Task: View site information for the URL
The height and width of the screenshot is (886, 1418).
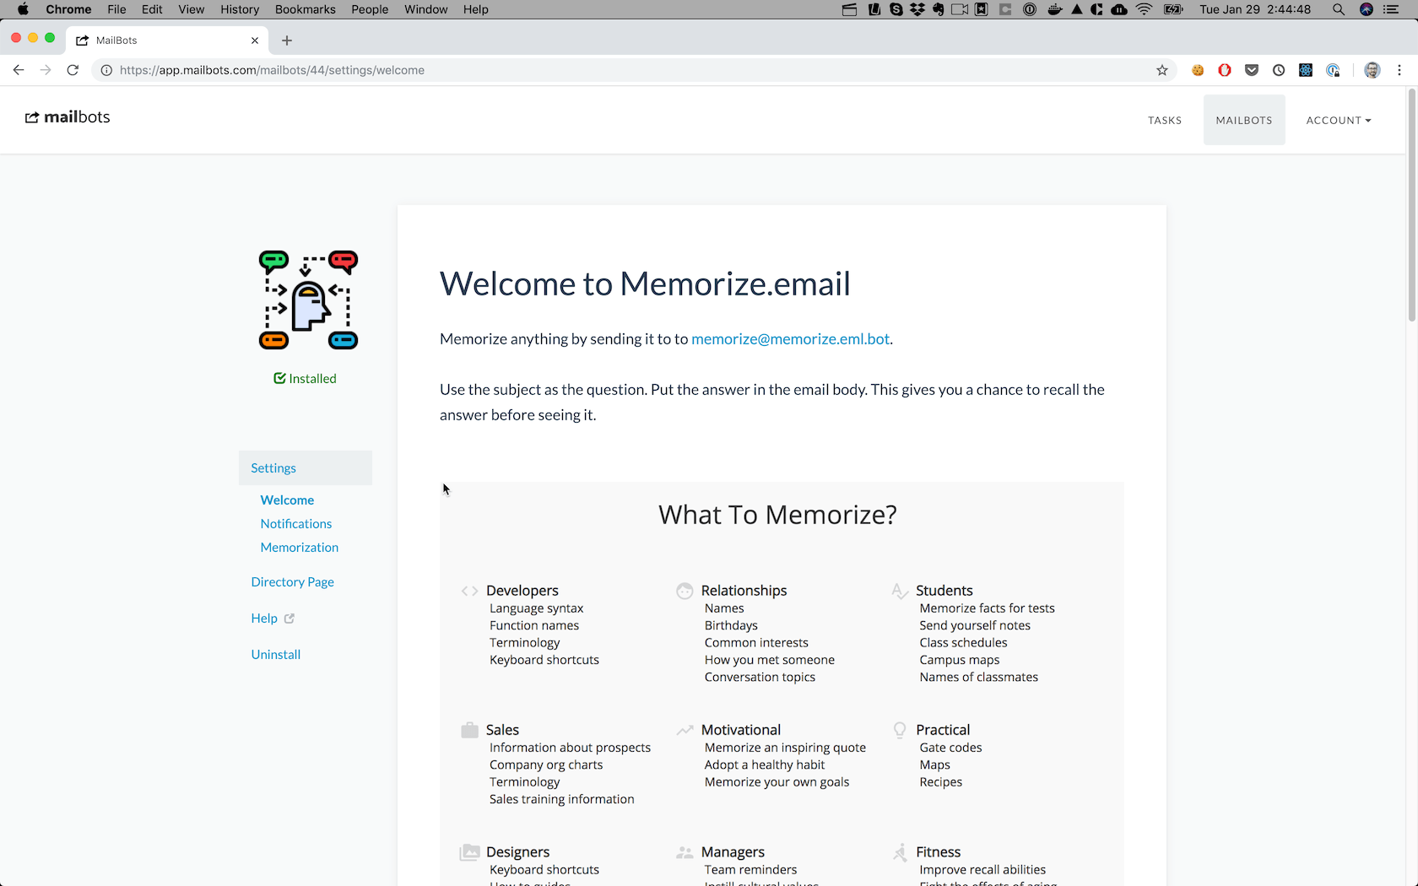Action: (106, 70)
